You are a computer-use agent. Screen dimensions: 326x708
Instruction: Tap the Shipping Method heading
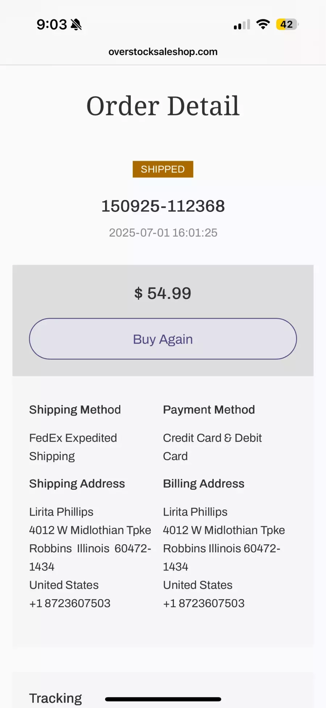75,410
